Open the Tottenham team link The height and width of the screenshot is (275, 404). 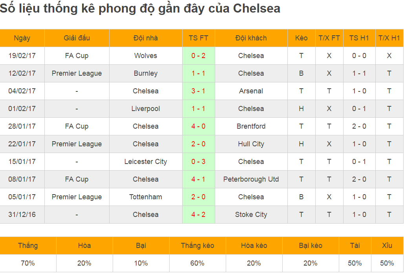[x=146, y=197]
